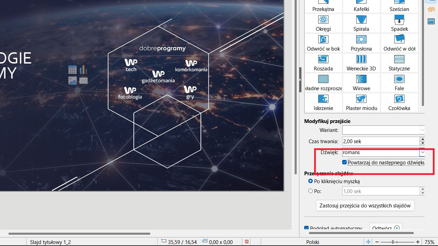This screenshot has height=246, width=438.
Task: Insert table via slide placeholder icon
Action: [73, 70]
